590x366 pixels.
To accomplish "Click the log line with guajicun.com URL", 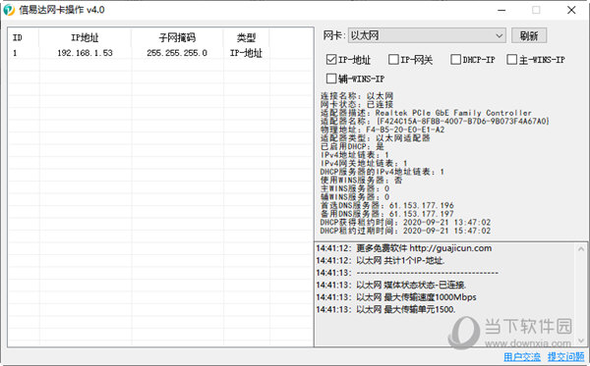I will click(x=404, y=248).
